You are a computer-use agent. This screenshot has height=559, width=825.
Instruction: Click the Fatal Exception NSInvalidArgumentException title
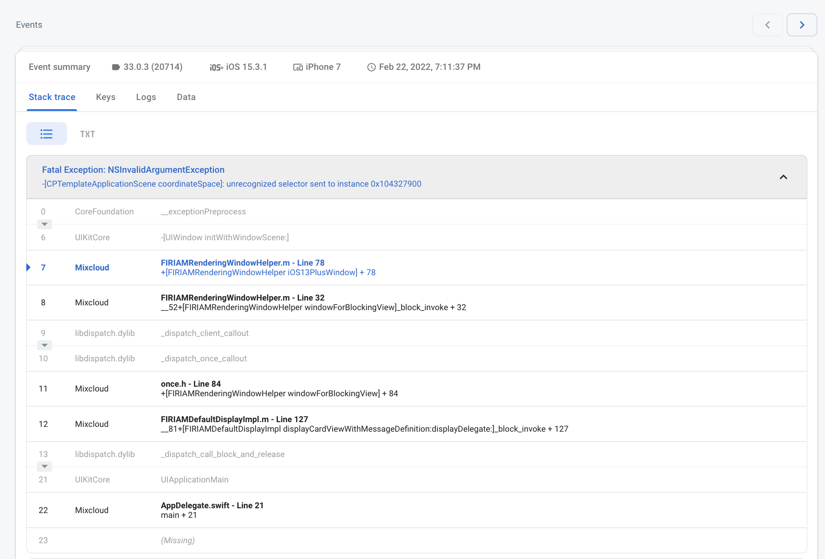tap(133, 170)
